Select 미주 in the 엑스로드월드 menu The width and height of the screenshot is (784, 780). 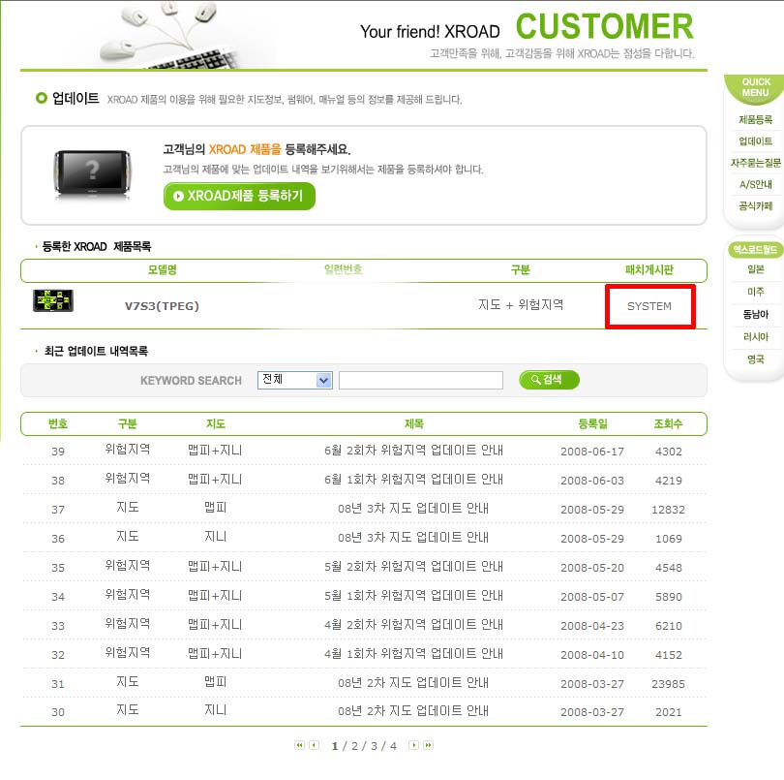pos(755,292)
